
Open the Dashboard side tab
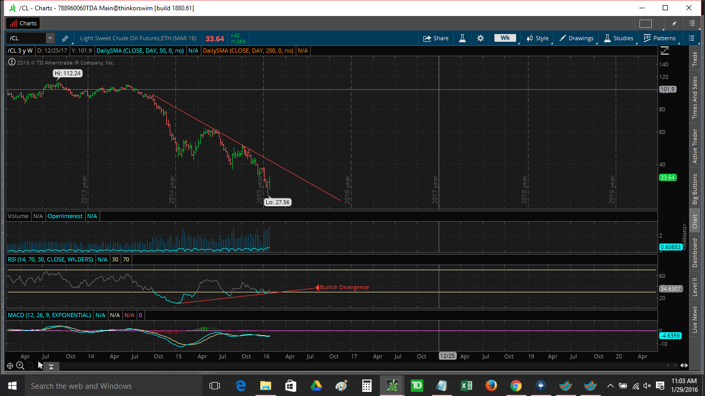[695, 253]
